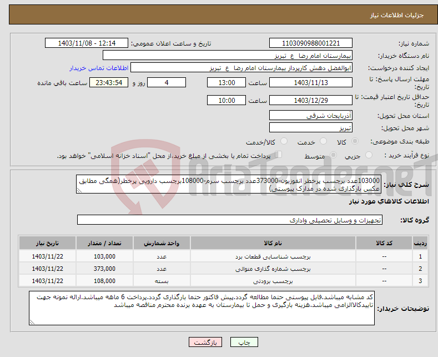
Task: Click the heading اطلاعات کالاهای مورد نیاز
Action: coord(389,201)
